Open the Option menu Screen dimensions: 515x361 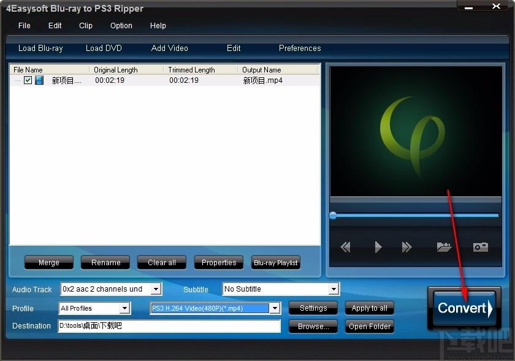tap(121, 26)
